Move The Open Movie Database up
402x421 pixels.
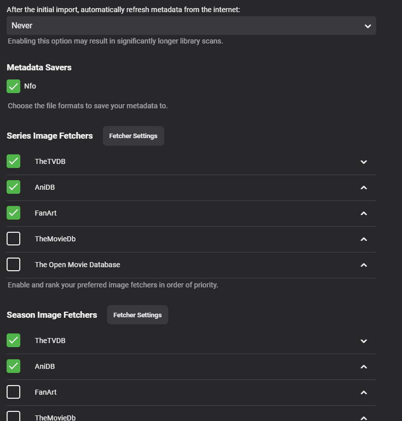(363, 265)
